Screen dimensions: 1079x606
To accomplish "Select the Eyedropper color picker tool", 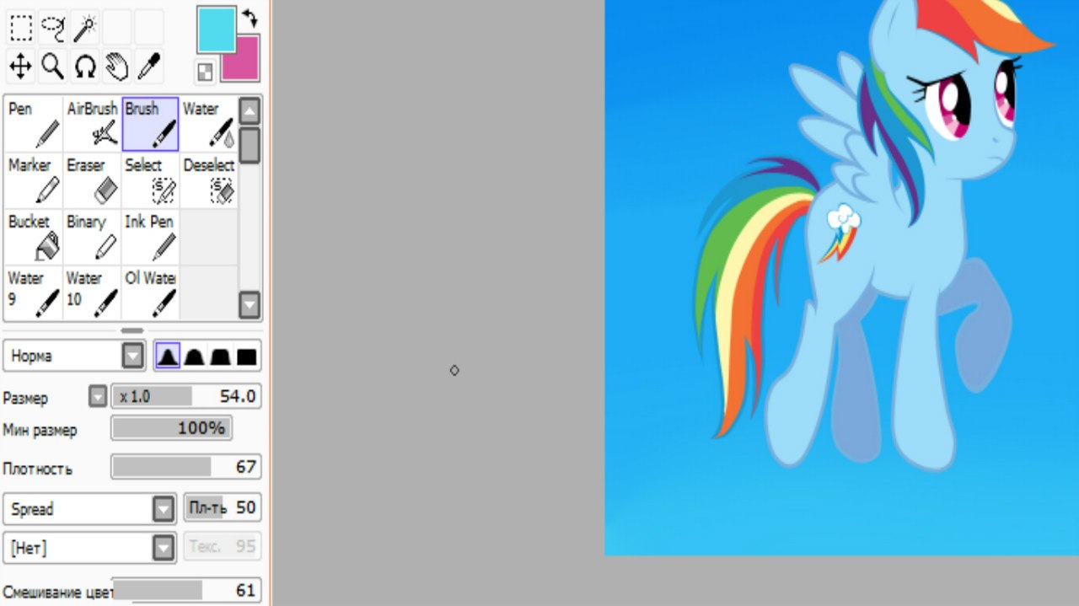I will coord(148,66).
